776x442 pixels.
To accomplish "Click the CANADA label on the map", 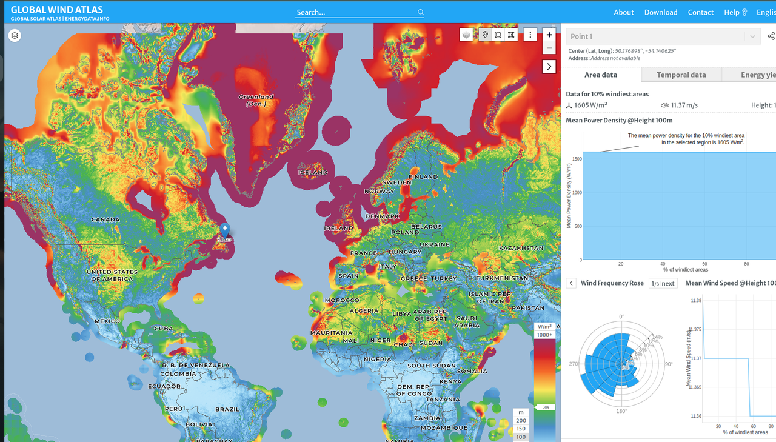I will pyautogui.click(x=105, y=219).
